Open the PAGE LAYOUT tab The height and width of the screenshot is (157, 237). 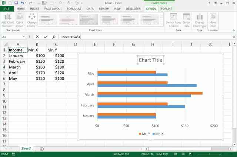click(x=53, y=8)
